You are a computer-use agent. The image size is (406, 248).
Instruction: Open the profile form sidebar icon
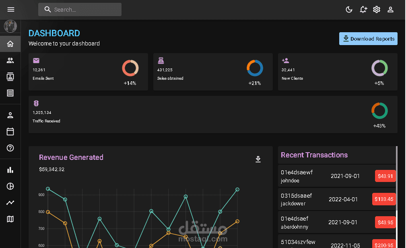10,115
